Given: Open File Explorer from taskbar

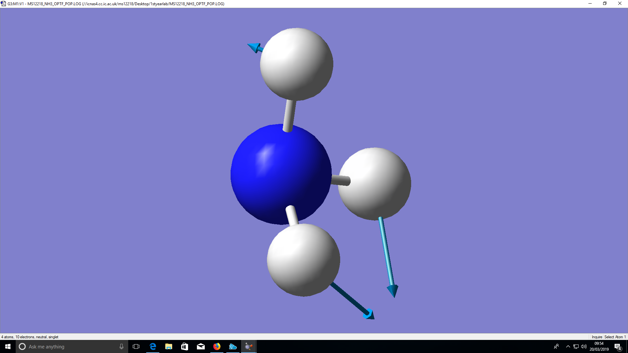Looking at the screenshot, I should pyautogui.click(x=169, y=346).
